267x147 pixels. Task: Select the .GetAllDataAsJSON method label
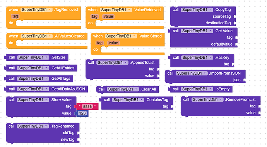[68, 89]
